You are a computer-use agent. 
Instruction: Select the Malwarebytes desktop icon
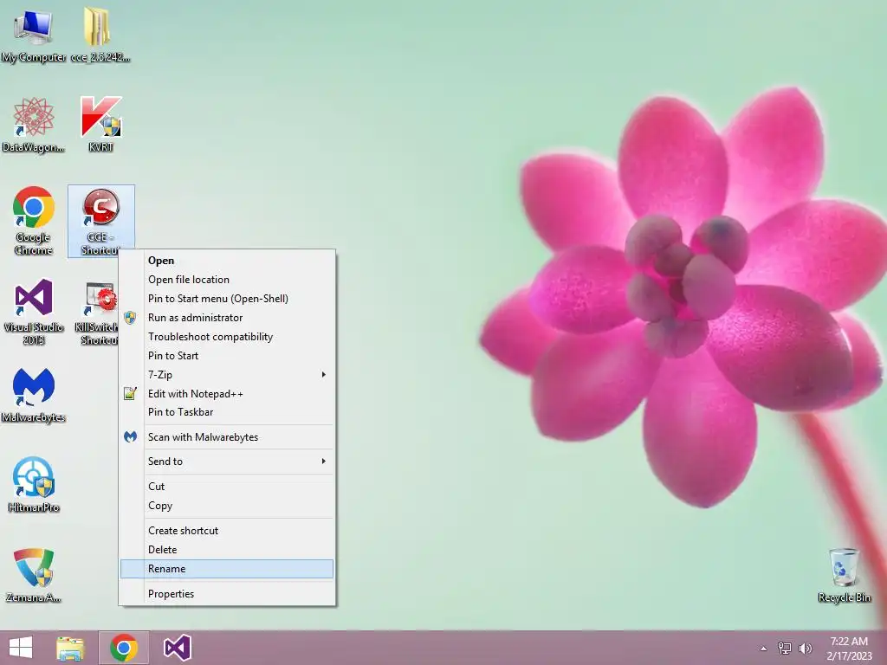34,396
